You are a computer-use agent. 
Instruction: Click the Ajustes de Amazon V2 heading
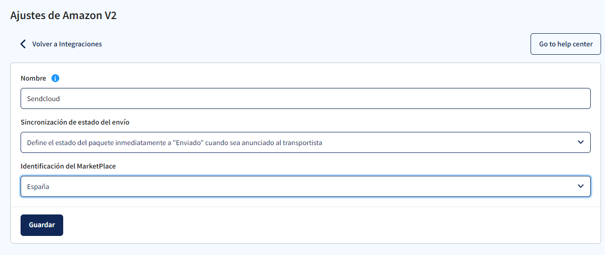pyautogui.click(x=63, y=15)
